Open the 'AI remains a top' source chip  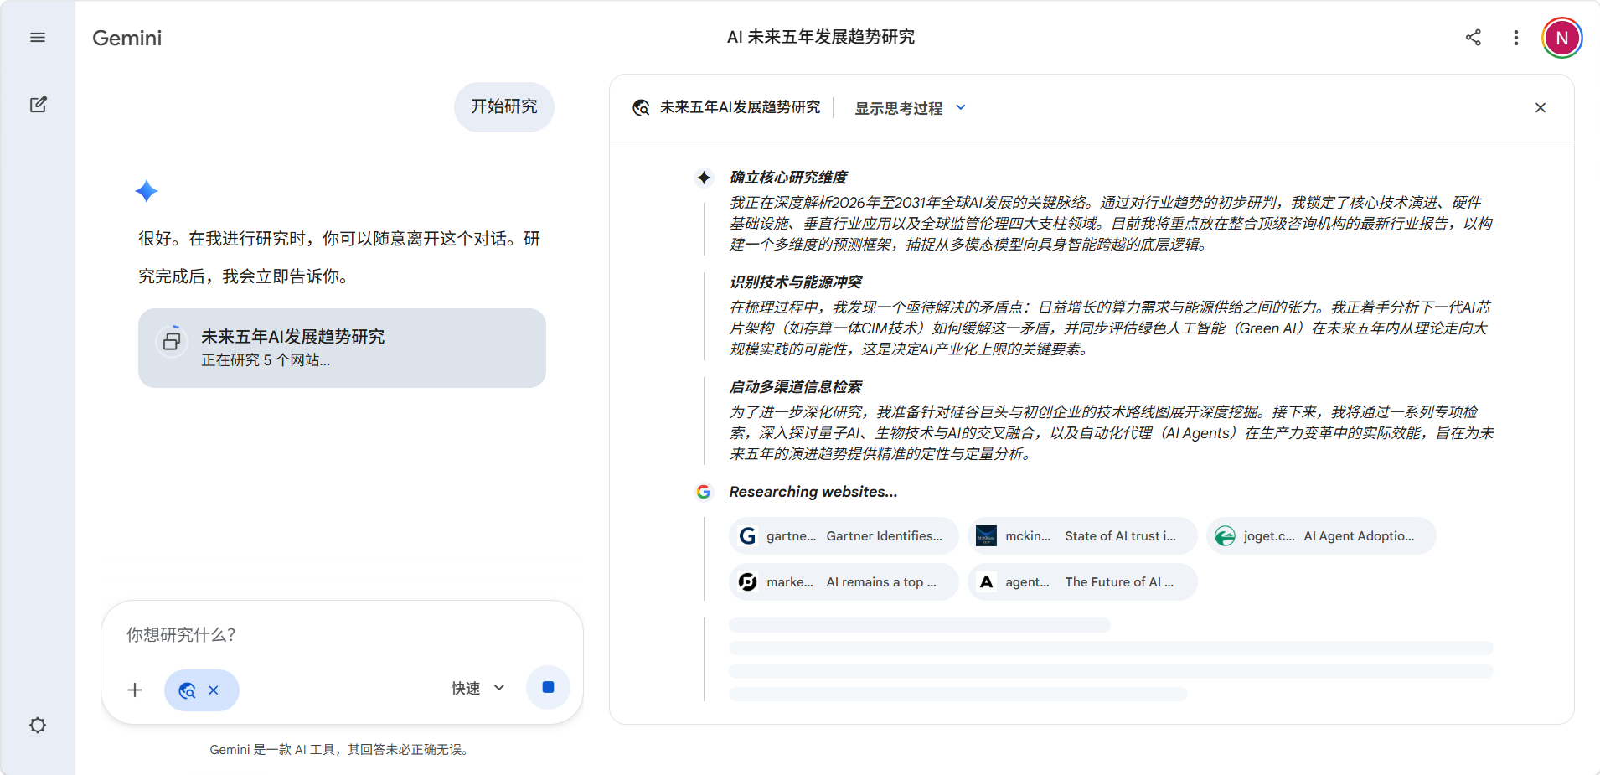(x=844, y=582)
